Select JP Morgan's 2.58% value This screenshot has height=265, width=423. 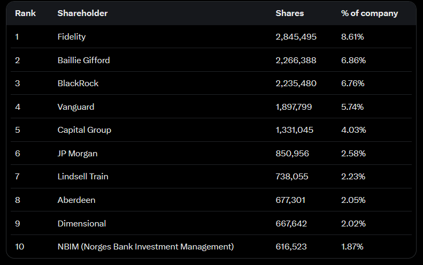pos(353,154)
